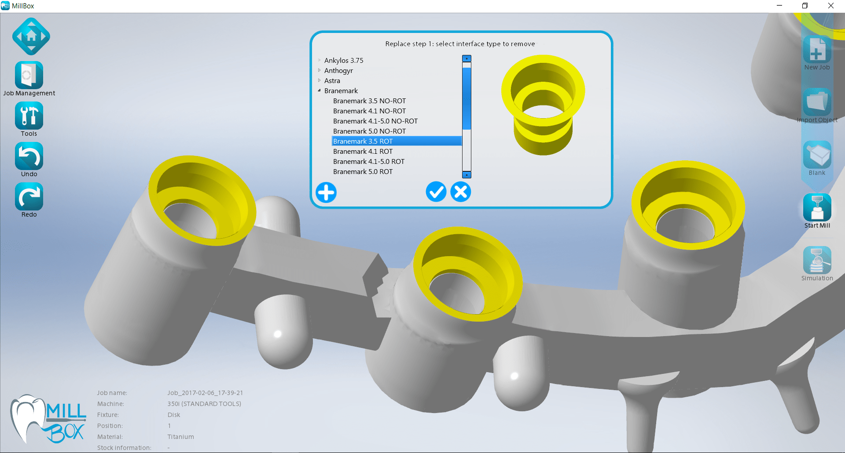Click the Branemark parent label

coord(341,91)
